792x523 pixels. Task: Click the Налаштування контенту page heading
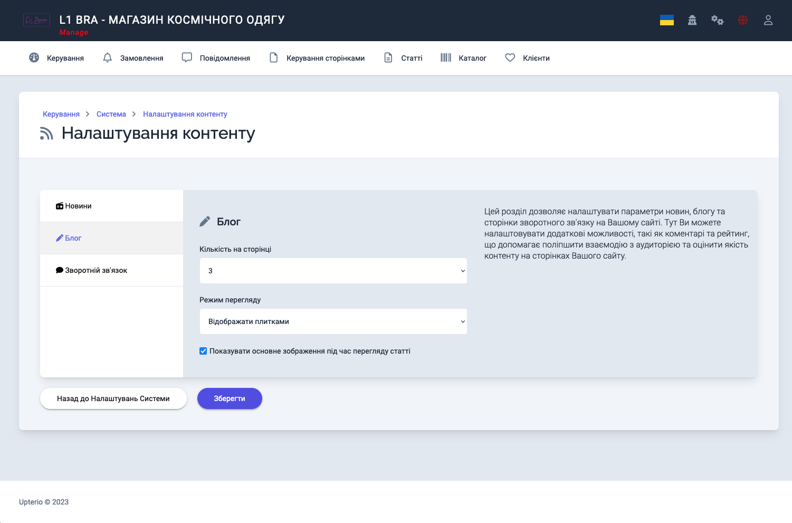coord(158,133)
